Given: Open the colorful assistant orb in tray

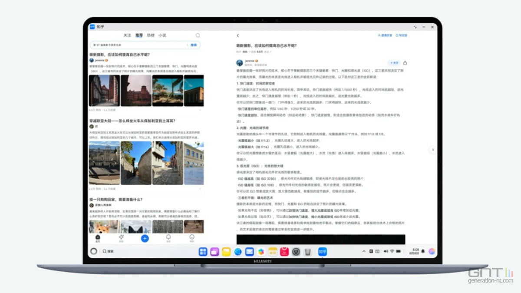Looking at the screenshot, I should coord(432,251).
